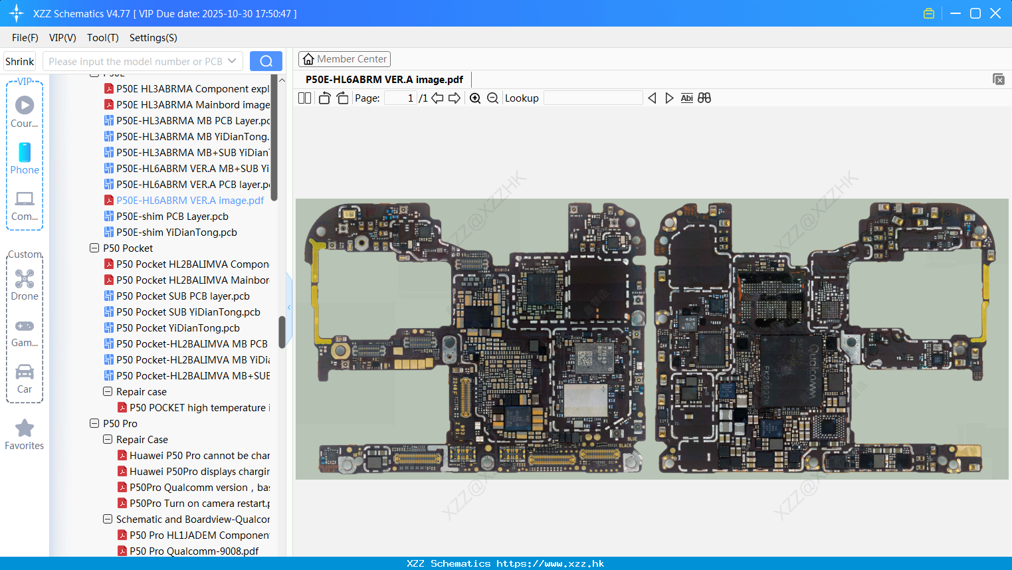This screenshot has width=1012, height=570.
Task: Collapse the P50 Pro folder
Action: click(x=94, y=423)
